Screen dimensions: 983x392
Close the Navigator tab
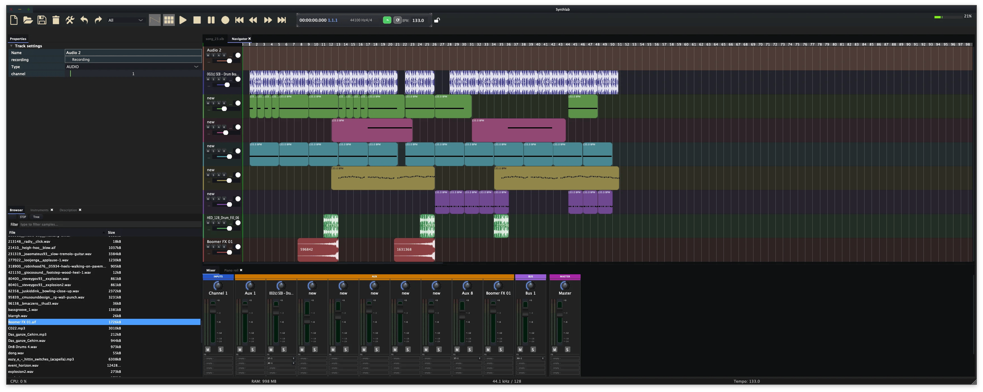tap(250, 39)
